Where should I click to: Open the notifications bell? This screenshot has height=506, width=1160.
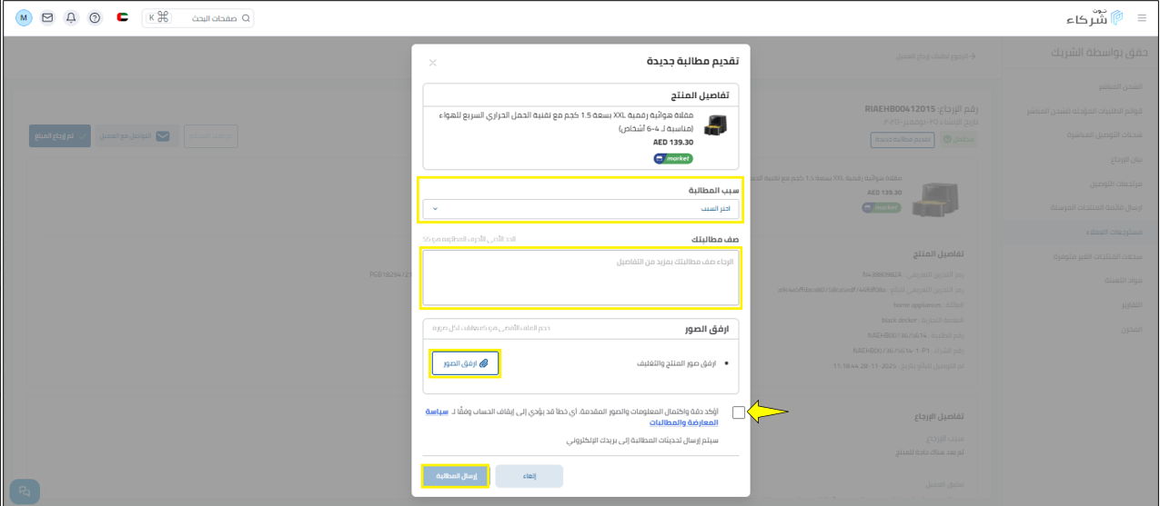[x=71, y=18]
